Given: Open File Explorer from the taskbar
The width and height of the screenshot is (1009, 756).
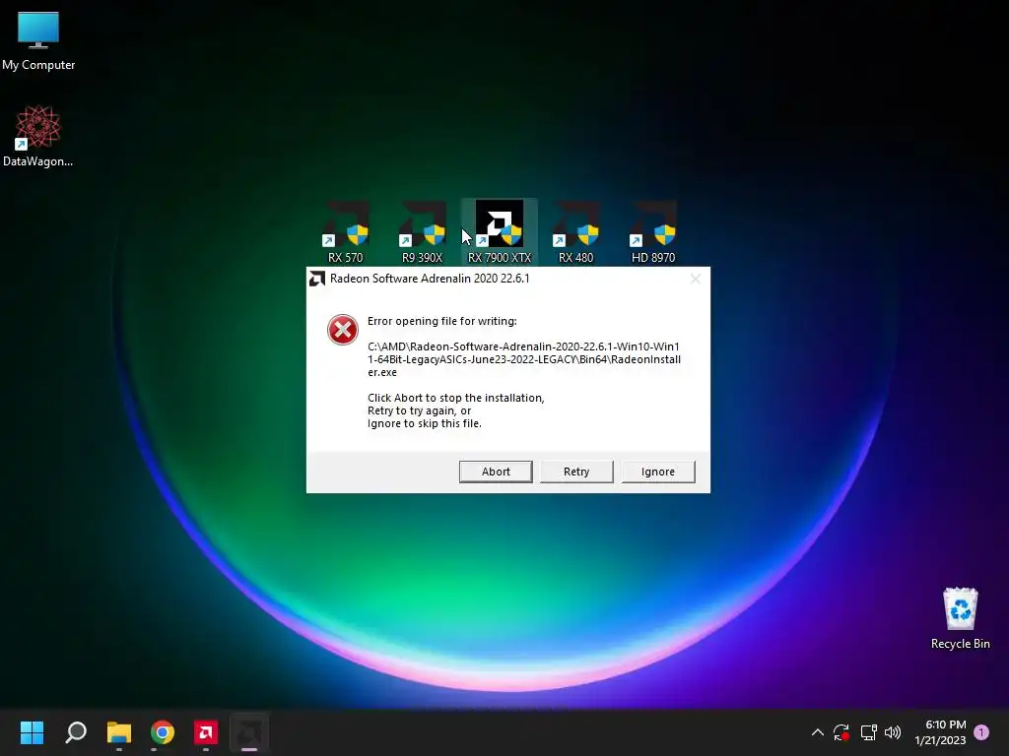Looking at the screenshot, I should coord(119,732).
